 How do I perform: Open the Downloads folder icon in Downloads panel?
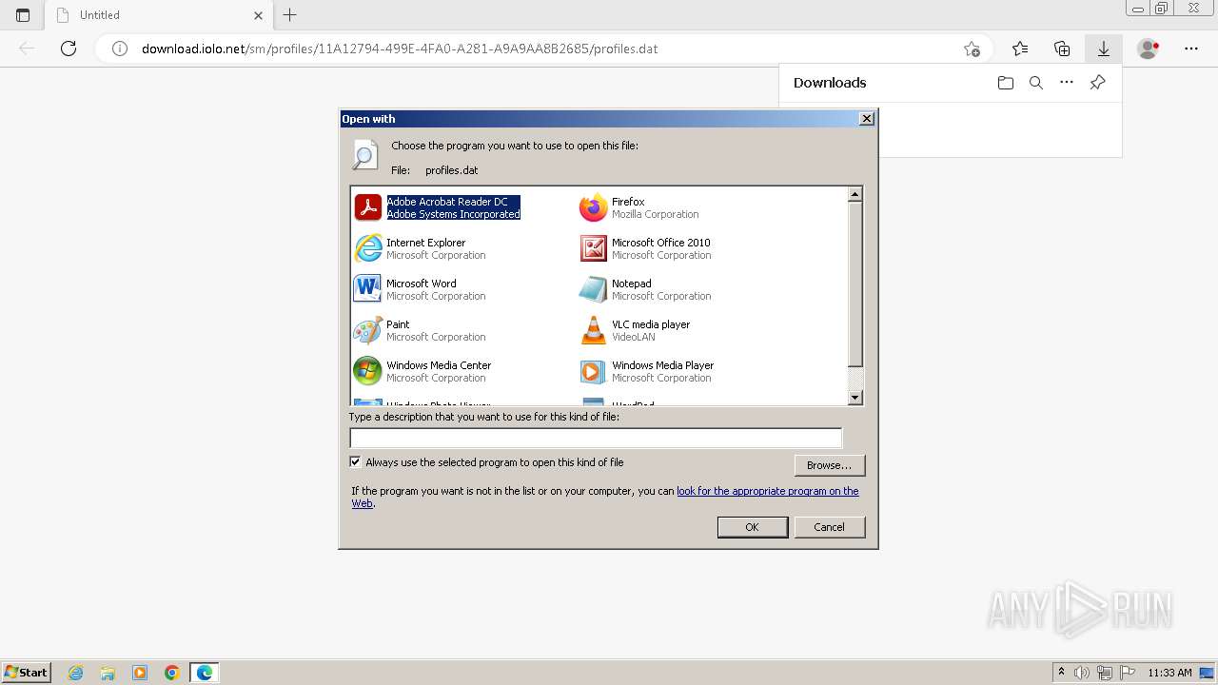[1006, 83]
